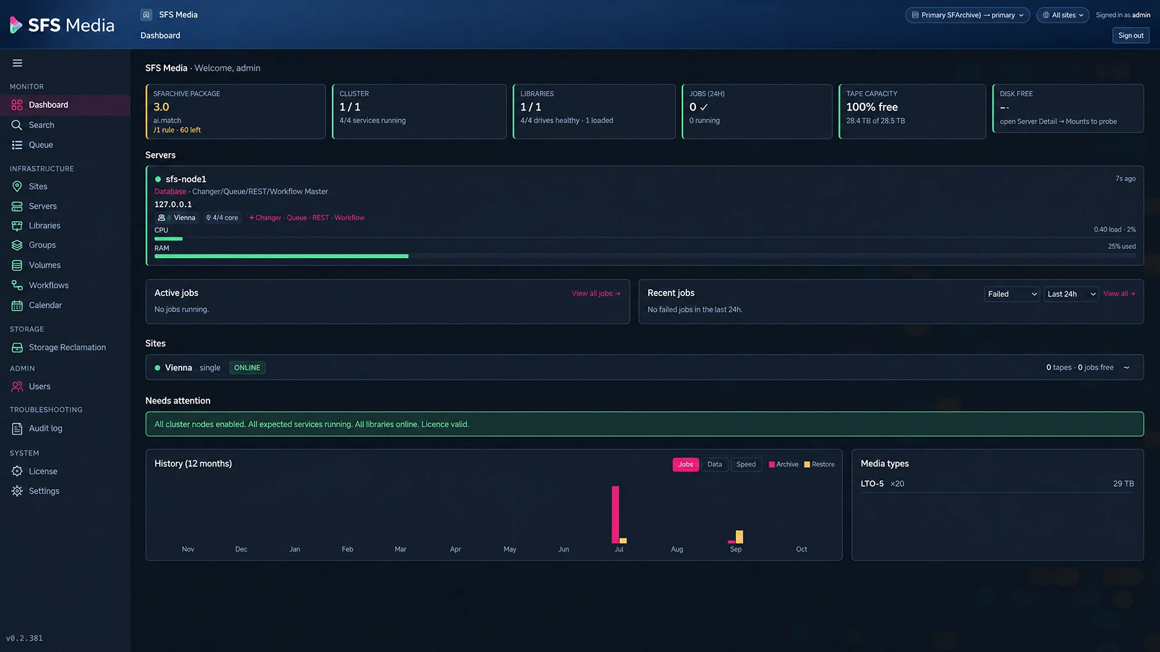The width and height of the screenshot is (1160, 652).
Task: Click the September restore bar
Action: click(740, 537)
